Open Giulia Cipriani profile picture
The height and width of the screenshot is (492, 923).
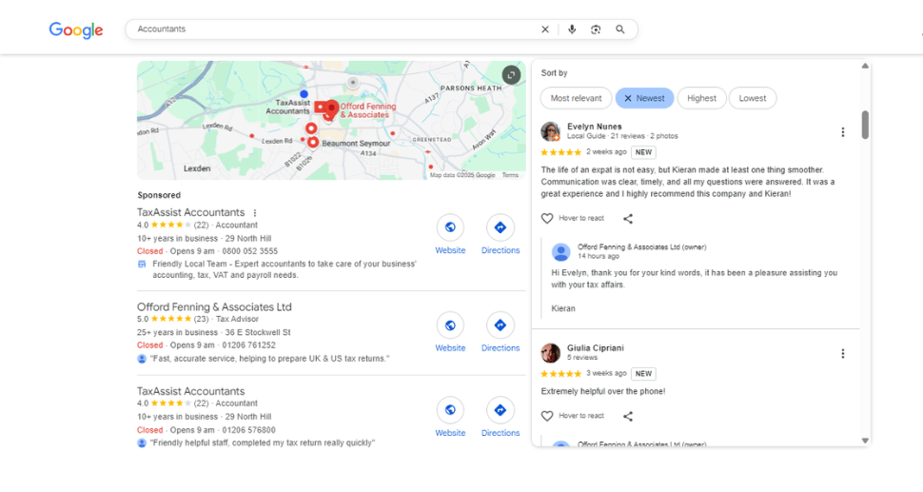point(550,353)
